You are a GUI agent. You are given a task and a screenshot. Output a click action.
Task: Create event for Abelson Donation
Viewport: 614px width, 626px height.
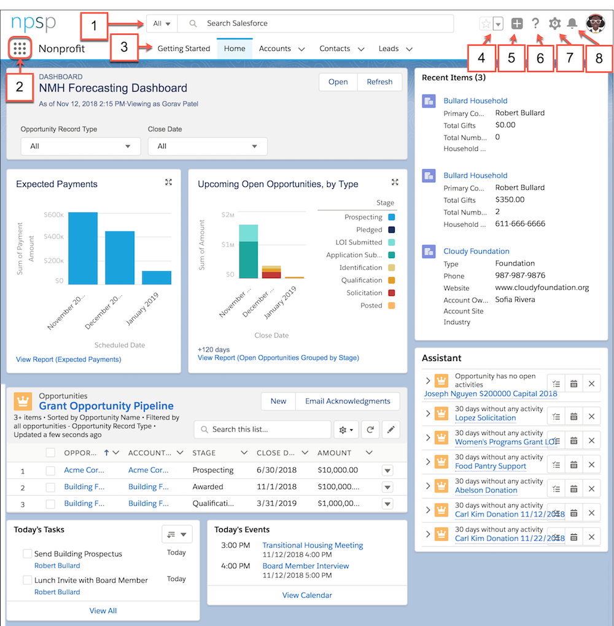pos(573,489)
